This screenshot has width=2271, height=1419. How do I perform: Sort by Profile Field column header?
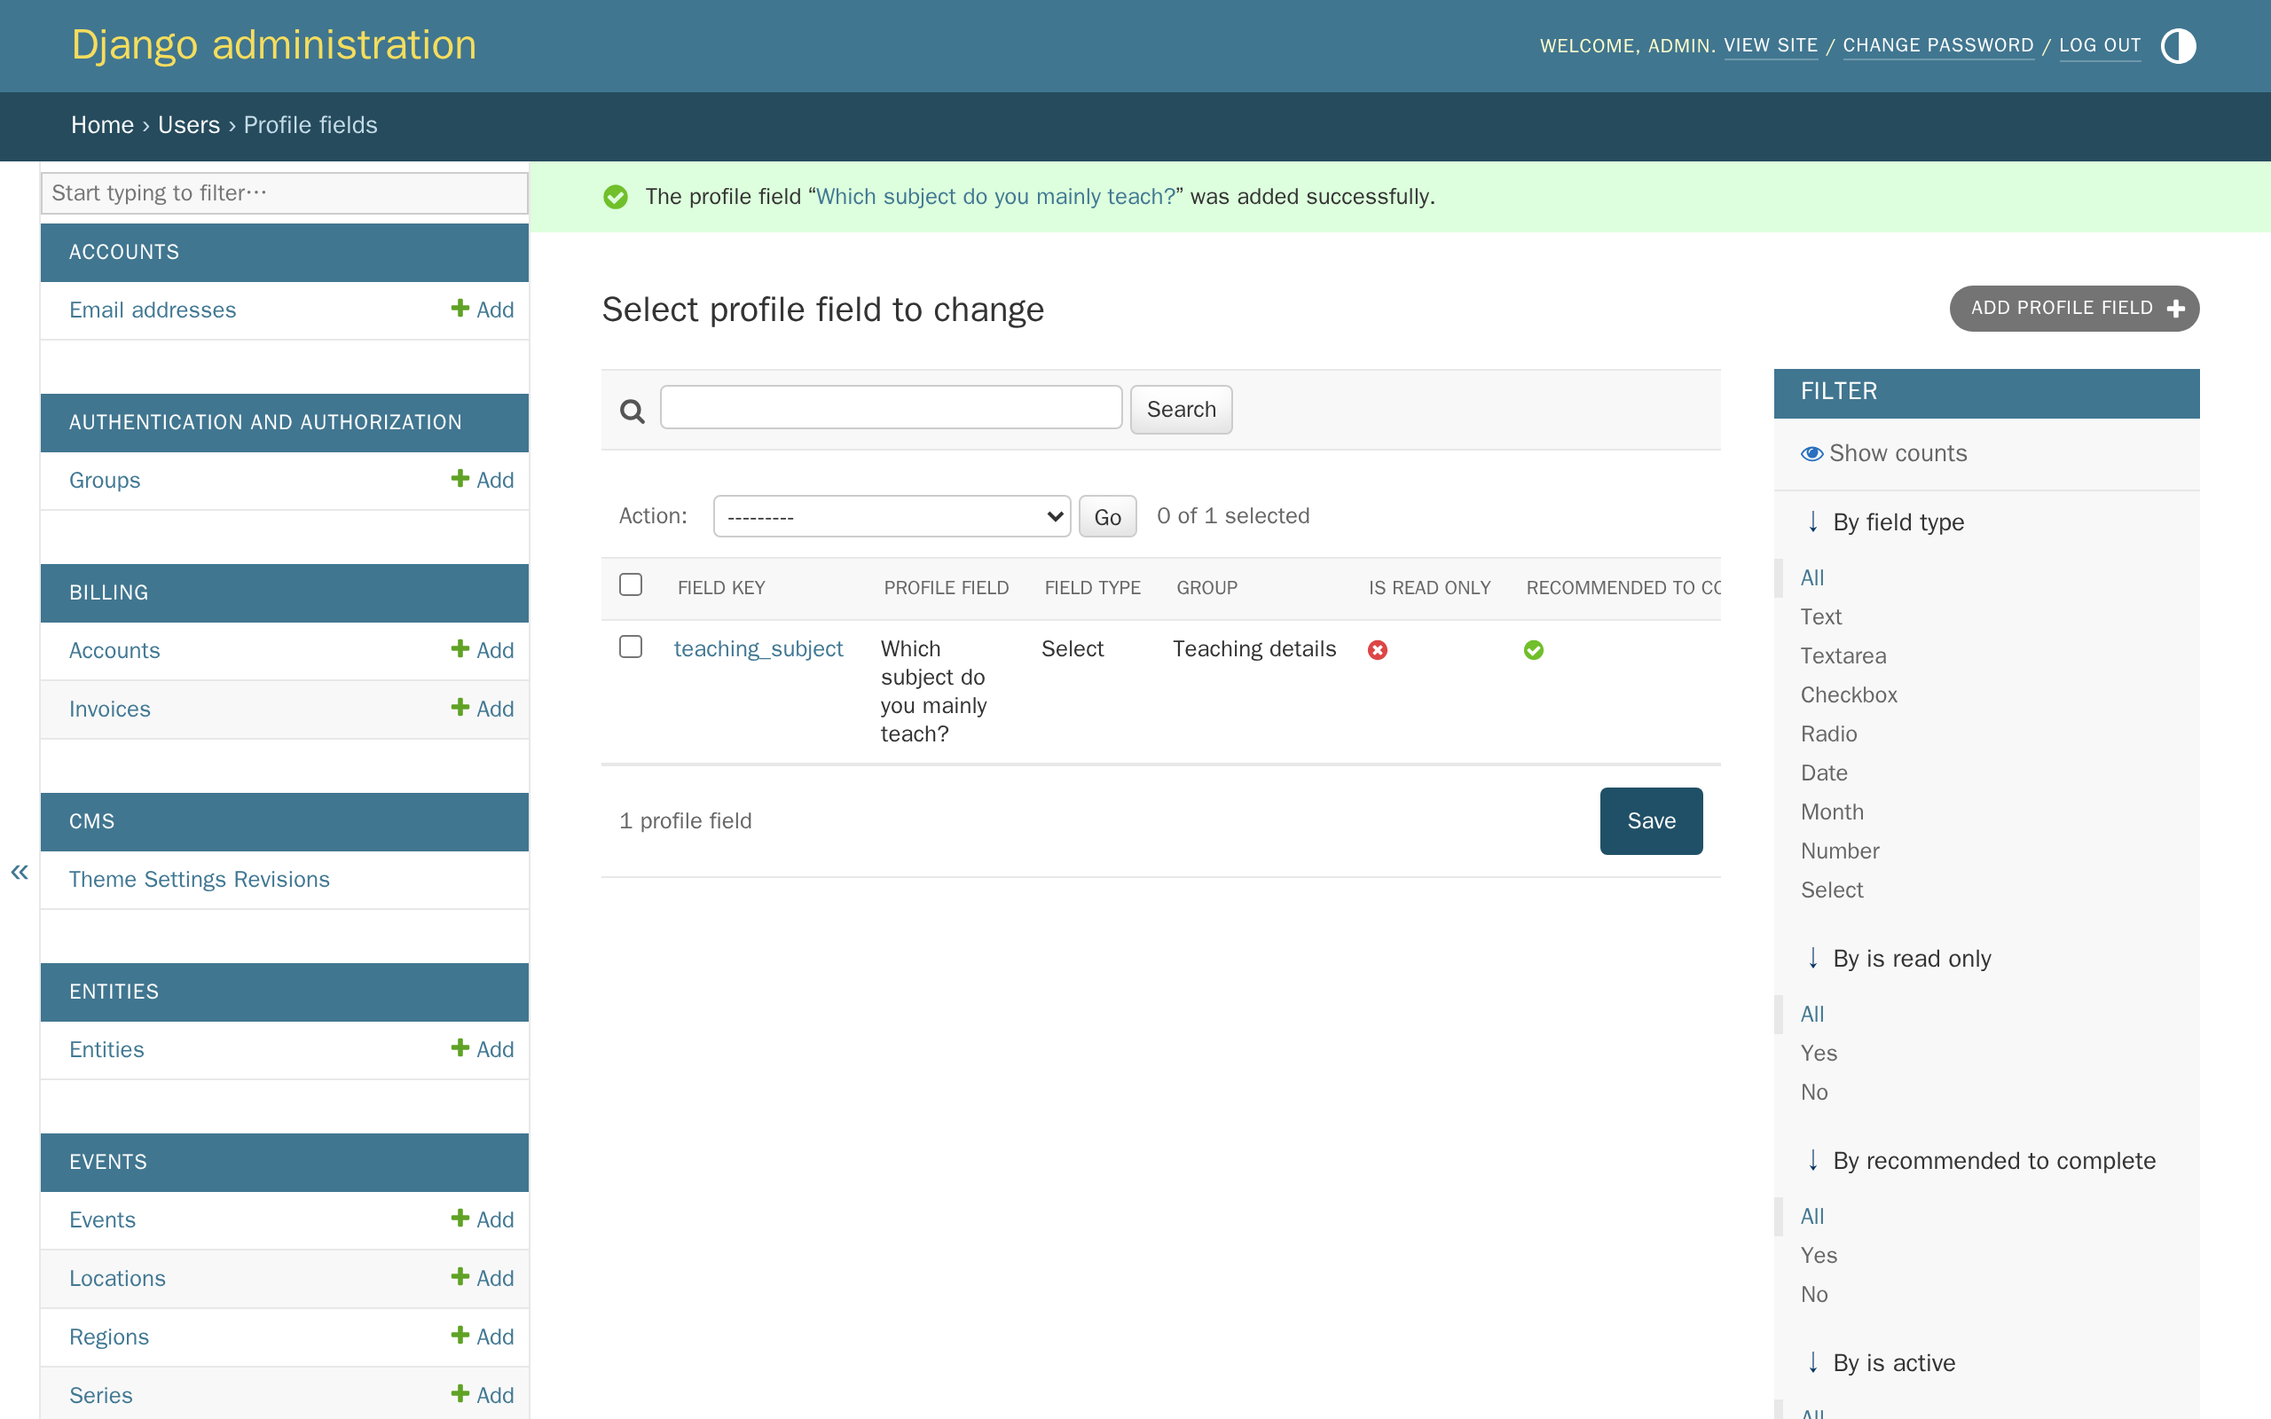pyautogui.click(x=946, y=587)
